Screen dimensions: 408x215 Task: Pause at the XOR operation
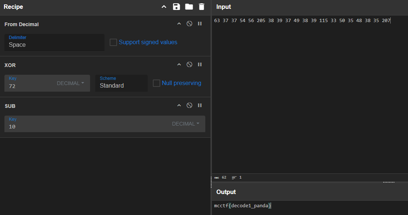(200, 64)
